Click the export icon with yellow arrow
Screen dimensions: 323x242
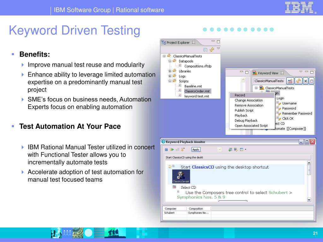click(236, 150)
